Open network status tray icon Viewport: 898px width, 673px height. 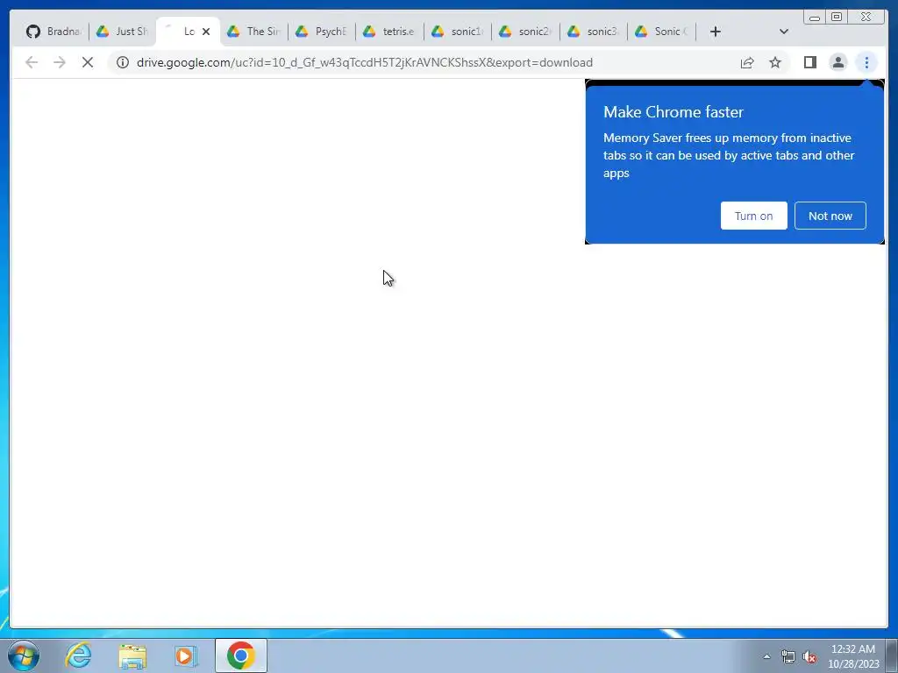click(788, 657)
